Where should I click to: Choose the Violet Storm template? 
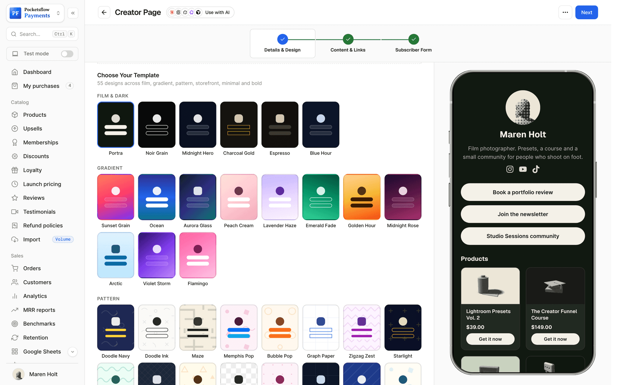point(157,255)
